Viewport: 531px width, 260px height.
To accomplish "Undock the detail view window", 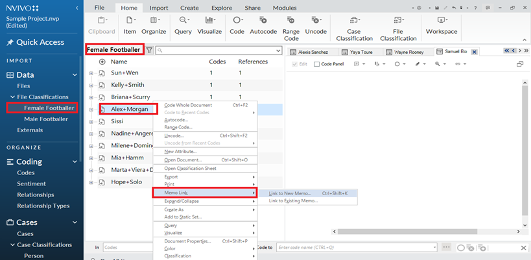I will point(520,64).
